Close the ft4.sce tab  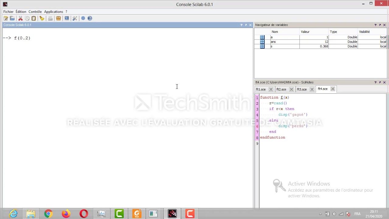[x=333, y=89]
